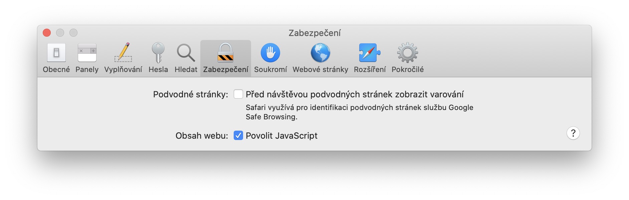Click the Zabezpečení padlock icon
Image resolution: width=629 pixels, height=200 pixels.
pos(225,53)
